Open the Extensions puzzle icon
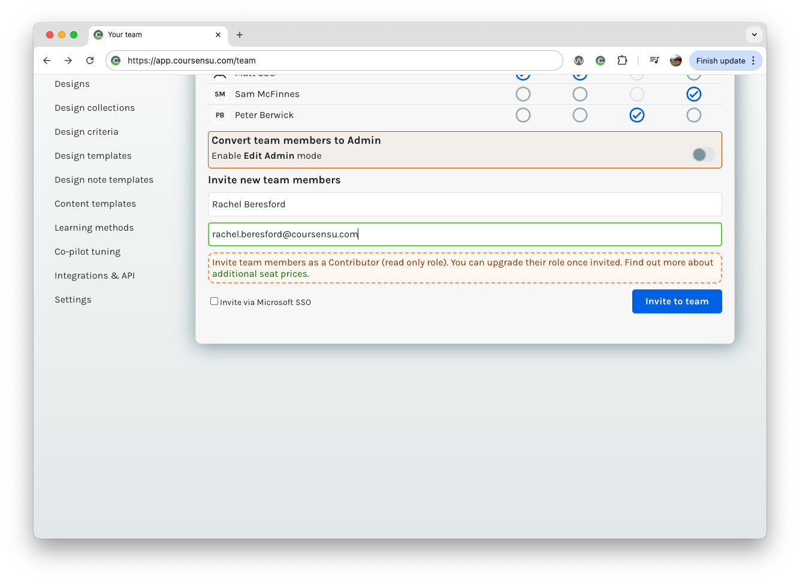800x583 pixels. tap(622, 61)
